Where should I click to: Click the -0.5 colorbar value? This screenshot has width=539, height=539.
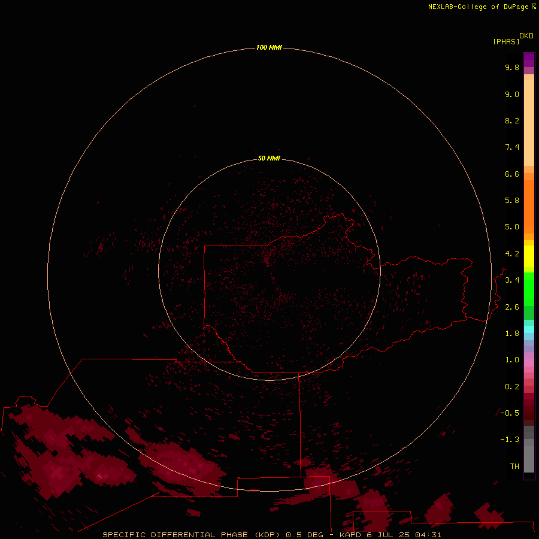click(510, 413)
